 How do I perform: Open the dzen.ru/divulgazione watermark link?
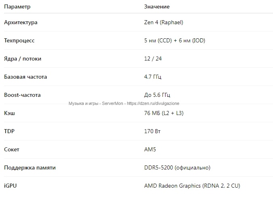click(153, 103)
